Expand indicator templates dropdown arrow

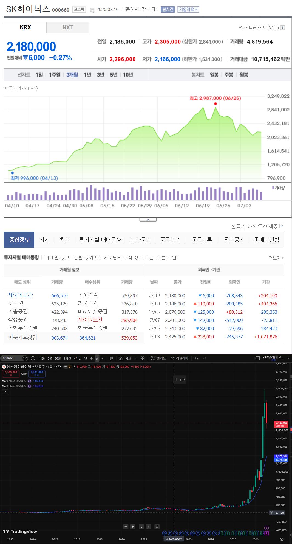pyautogui.click(x=136, y=358)
